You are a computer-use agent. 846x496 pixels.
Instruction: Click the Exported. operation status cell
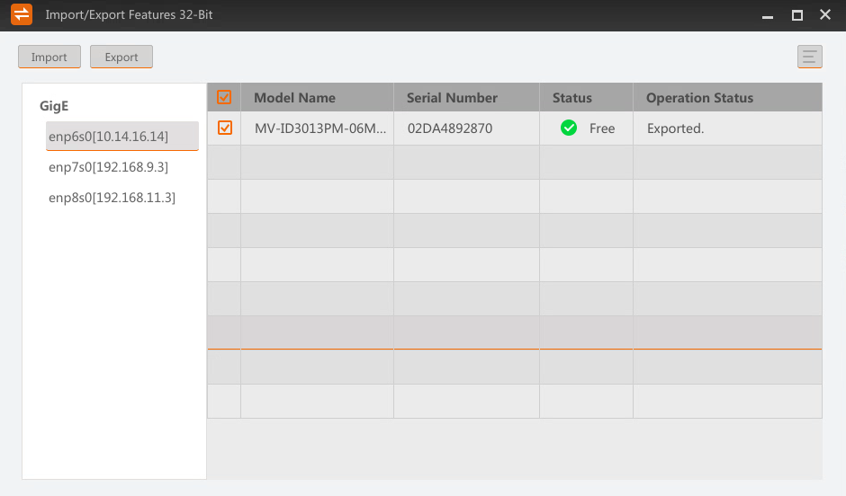675,128
